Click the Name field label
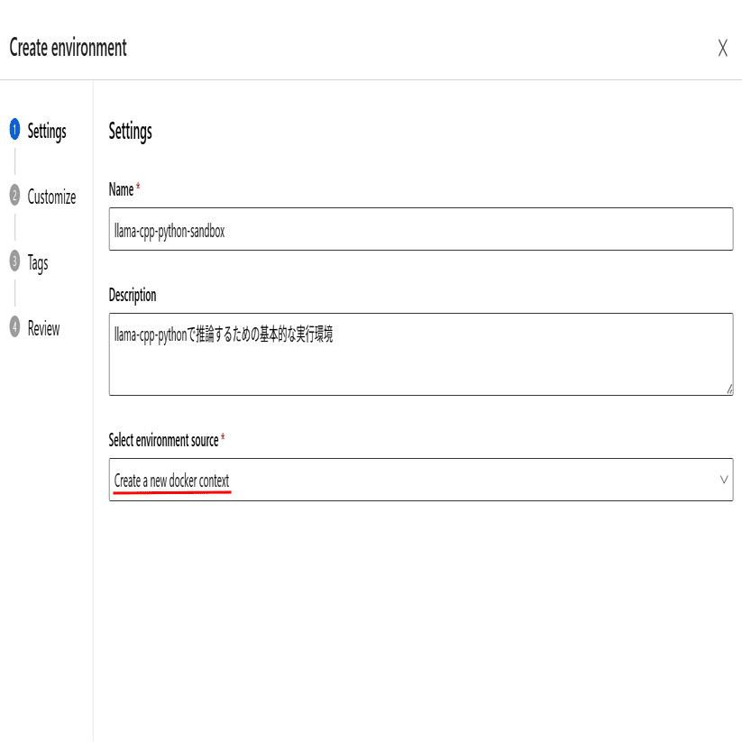 click(x=121, y=189)
